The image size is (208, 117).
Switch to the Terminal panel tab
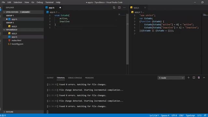(x=61, y=78)
